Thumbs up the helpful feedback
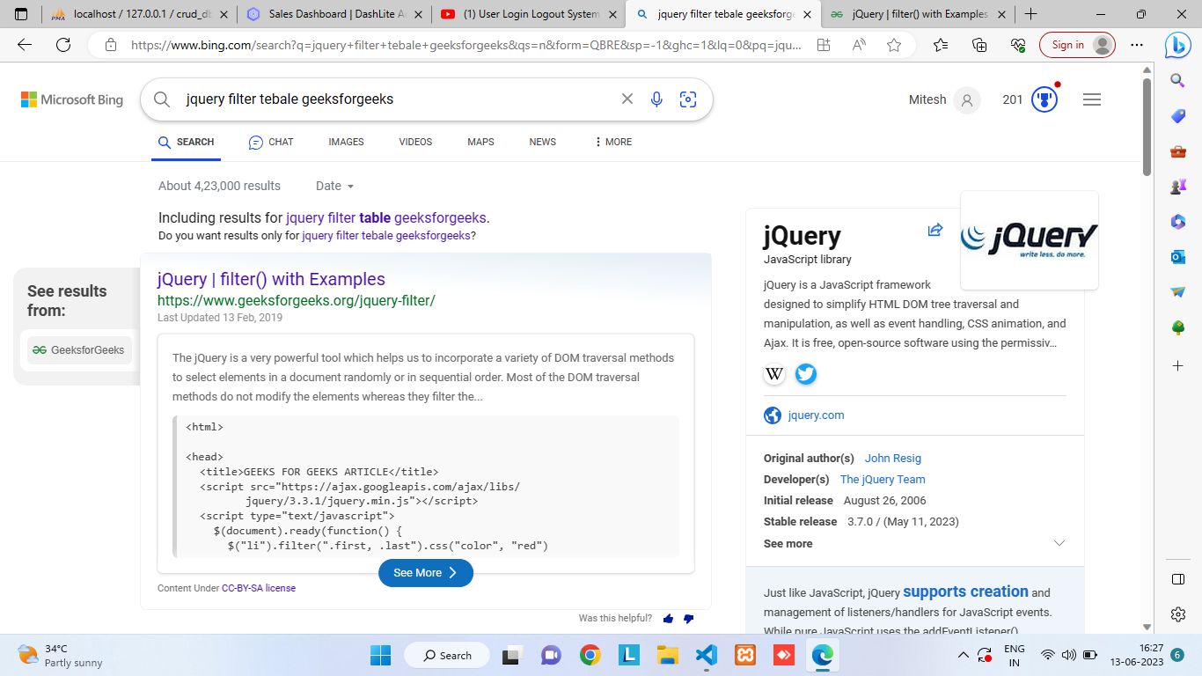Viewport: 1202px width, 676px height. (x=668, y=619)
